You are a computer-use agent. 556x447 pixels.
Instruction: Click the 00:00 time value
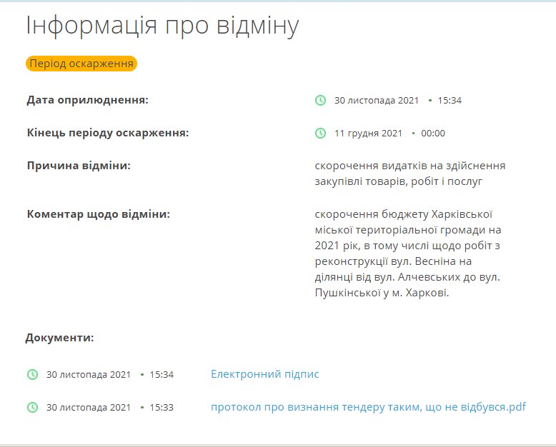click(x=433, y=134)
